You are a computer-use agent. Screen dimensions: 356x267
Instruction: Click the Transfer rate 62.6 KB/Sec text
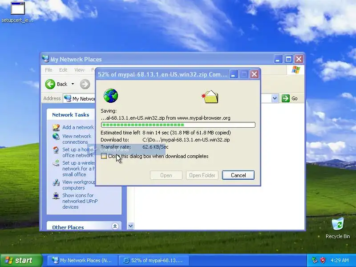coord(155,147)
